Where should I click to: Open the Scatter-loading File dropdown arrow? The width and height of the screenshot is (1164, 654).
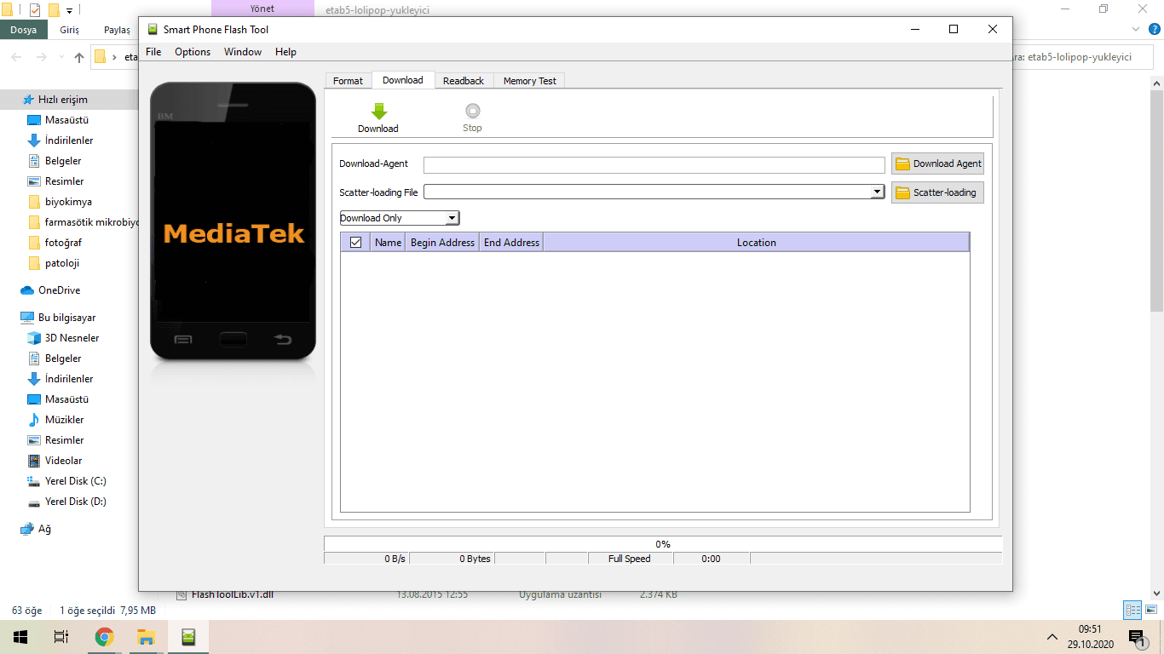pos(878,192)
